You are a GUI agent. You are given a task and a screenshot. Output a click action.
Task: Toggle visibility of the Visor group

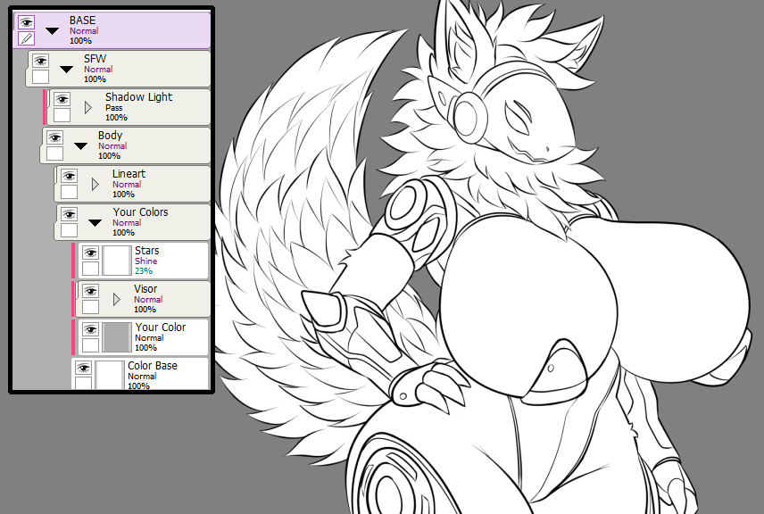click(x=90, y=291)
